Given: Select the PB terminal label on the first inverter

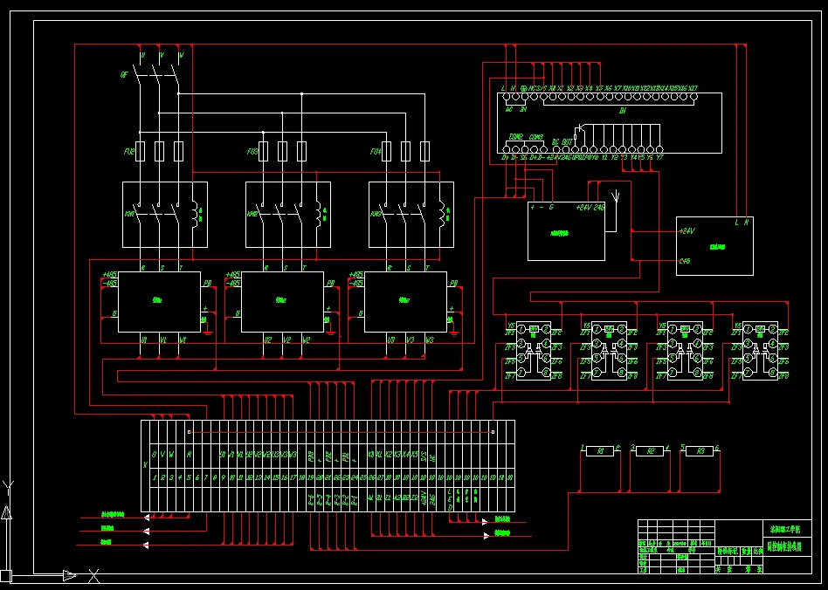Looking at the screenshot, I should [x=207, y=284].
